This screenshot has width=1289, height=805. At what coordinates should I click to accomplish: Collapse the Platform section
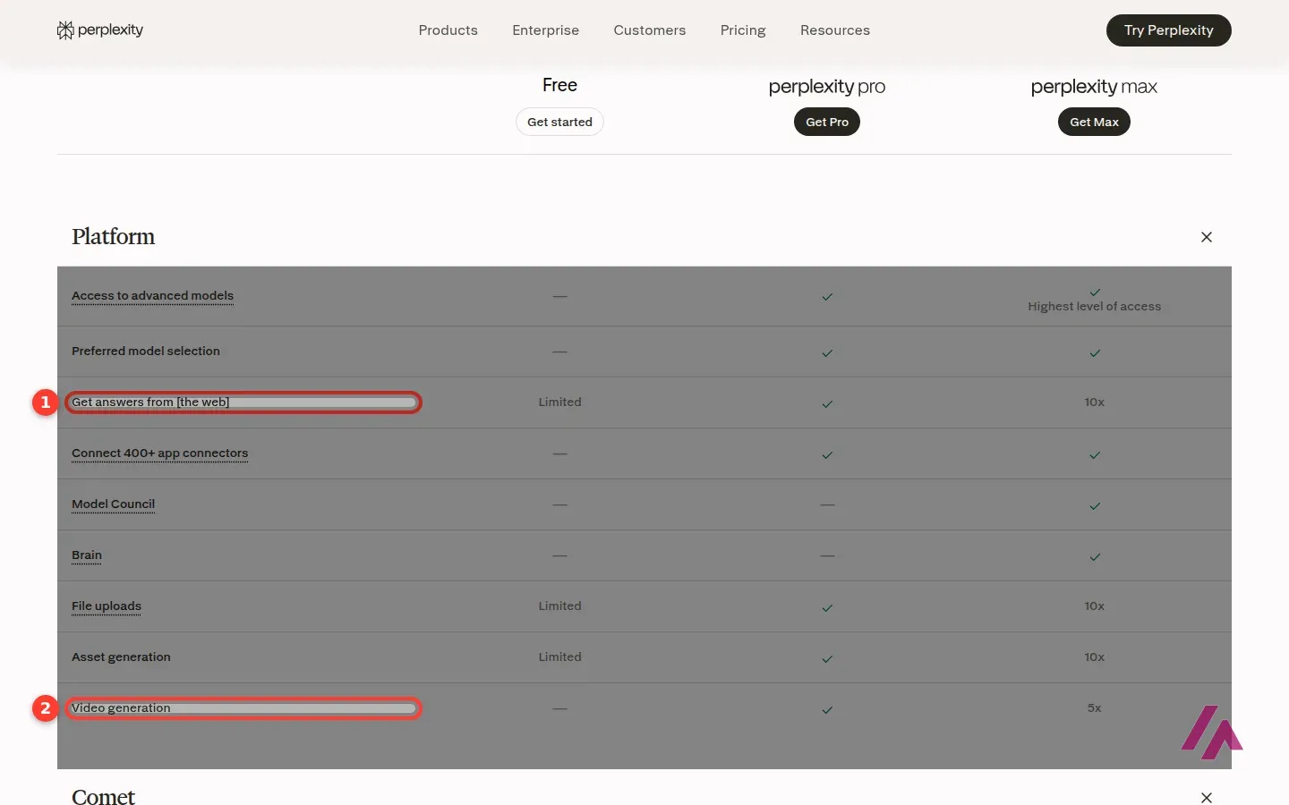(x=1206, y=237)
